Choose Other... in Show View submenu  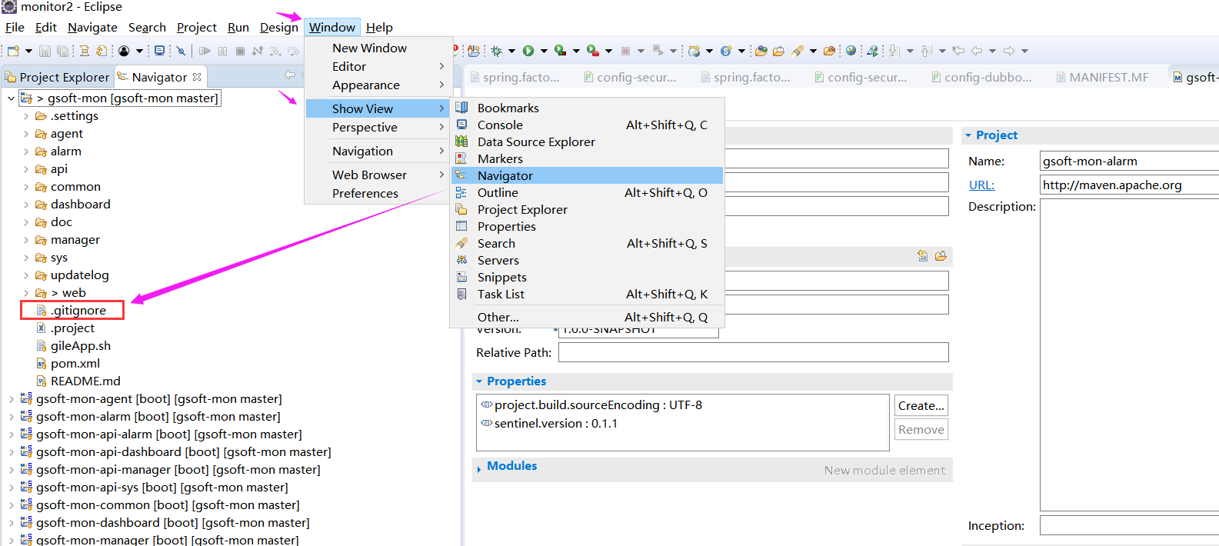tap(588, 317)
